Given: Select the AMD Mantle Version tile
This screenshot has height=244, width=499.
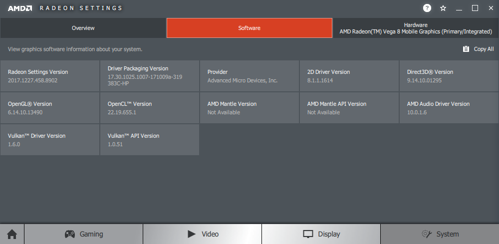Looking at the screenshot, I should point(249,108).
